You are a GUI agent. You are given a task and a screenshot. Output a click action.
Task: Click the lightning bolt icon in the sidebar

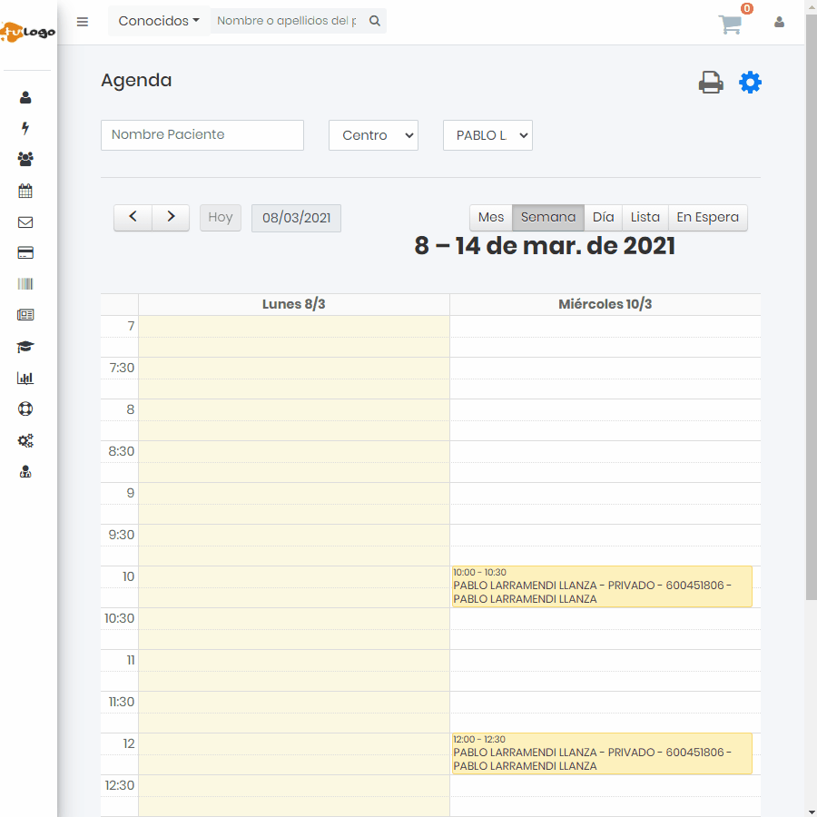[x=25, y=129]
